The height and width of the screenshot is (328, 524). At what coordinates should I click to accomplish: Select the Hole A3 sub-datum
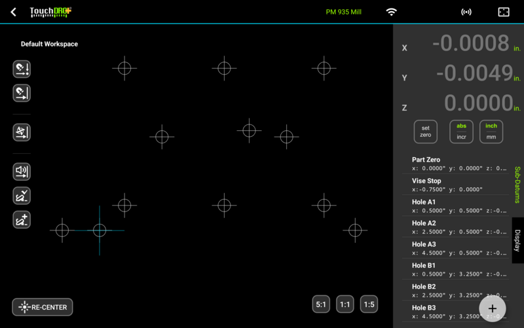pos(455,248)
